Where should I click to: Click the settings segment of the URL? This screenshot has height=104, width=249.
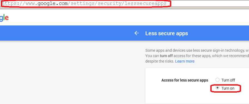tap(83, 4)
